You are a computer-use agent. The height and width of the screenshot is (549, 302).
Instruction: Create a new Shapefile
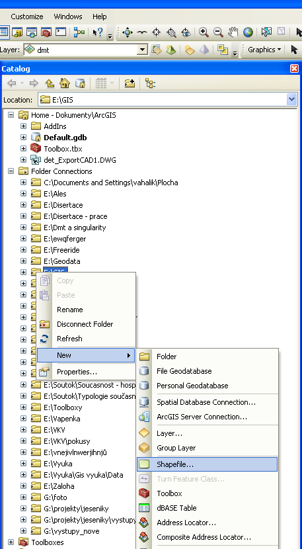pos(207,464)
